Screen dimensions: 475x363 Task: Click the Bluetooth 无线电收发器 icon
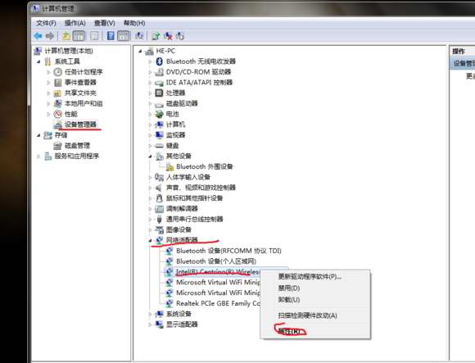159,61
